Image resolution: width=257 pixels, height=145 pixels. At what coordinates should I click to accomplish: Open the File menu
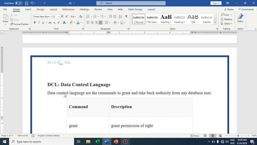(x=5, y=9)
